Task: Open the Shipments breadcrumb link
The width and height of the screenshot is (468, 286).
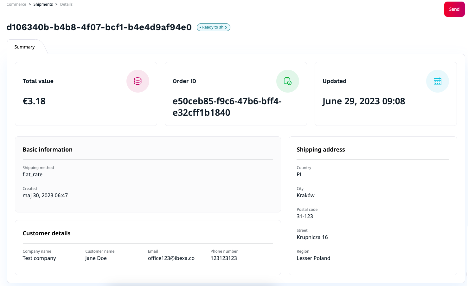Action: 43,4
